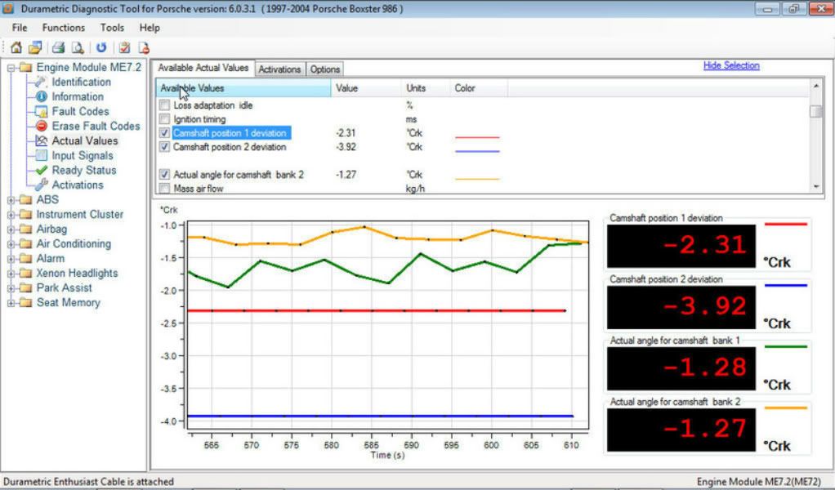
Task: Select the Xenon Headlights folder icon
Action: [25, 274]
